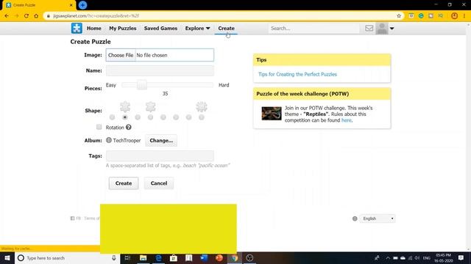Enable the Rotation checkbox
Screen dimensions: 471x264
point(99,127)
